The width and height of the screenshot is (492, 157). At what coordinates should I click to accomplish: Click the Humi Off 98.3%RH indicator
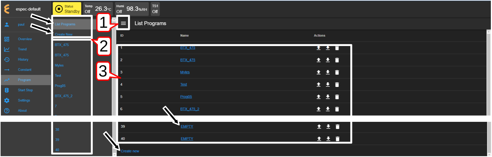point(132,9)
